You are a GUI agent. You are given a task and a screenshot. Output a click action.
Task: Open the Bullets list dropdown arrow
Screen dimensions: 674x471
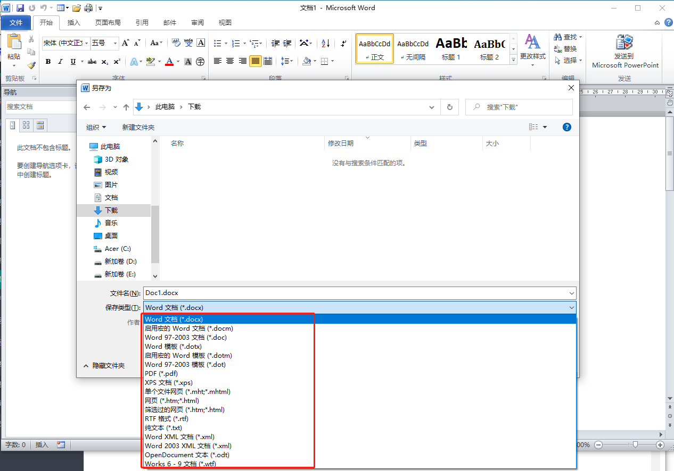point(226,43)
